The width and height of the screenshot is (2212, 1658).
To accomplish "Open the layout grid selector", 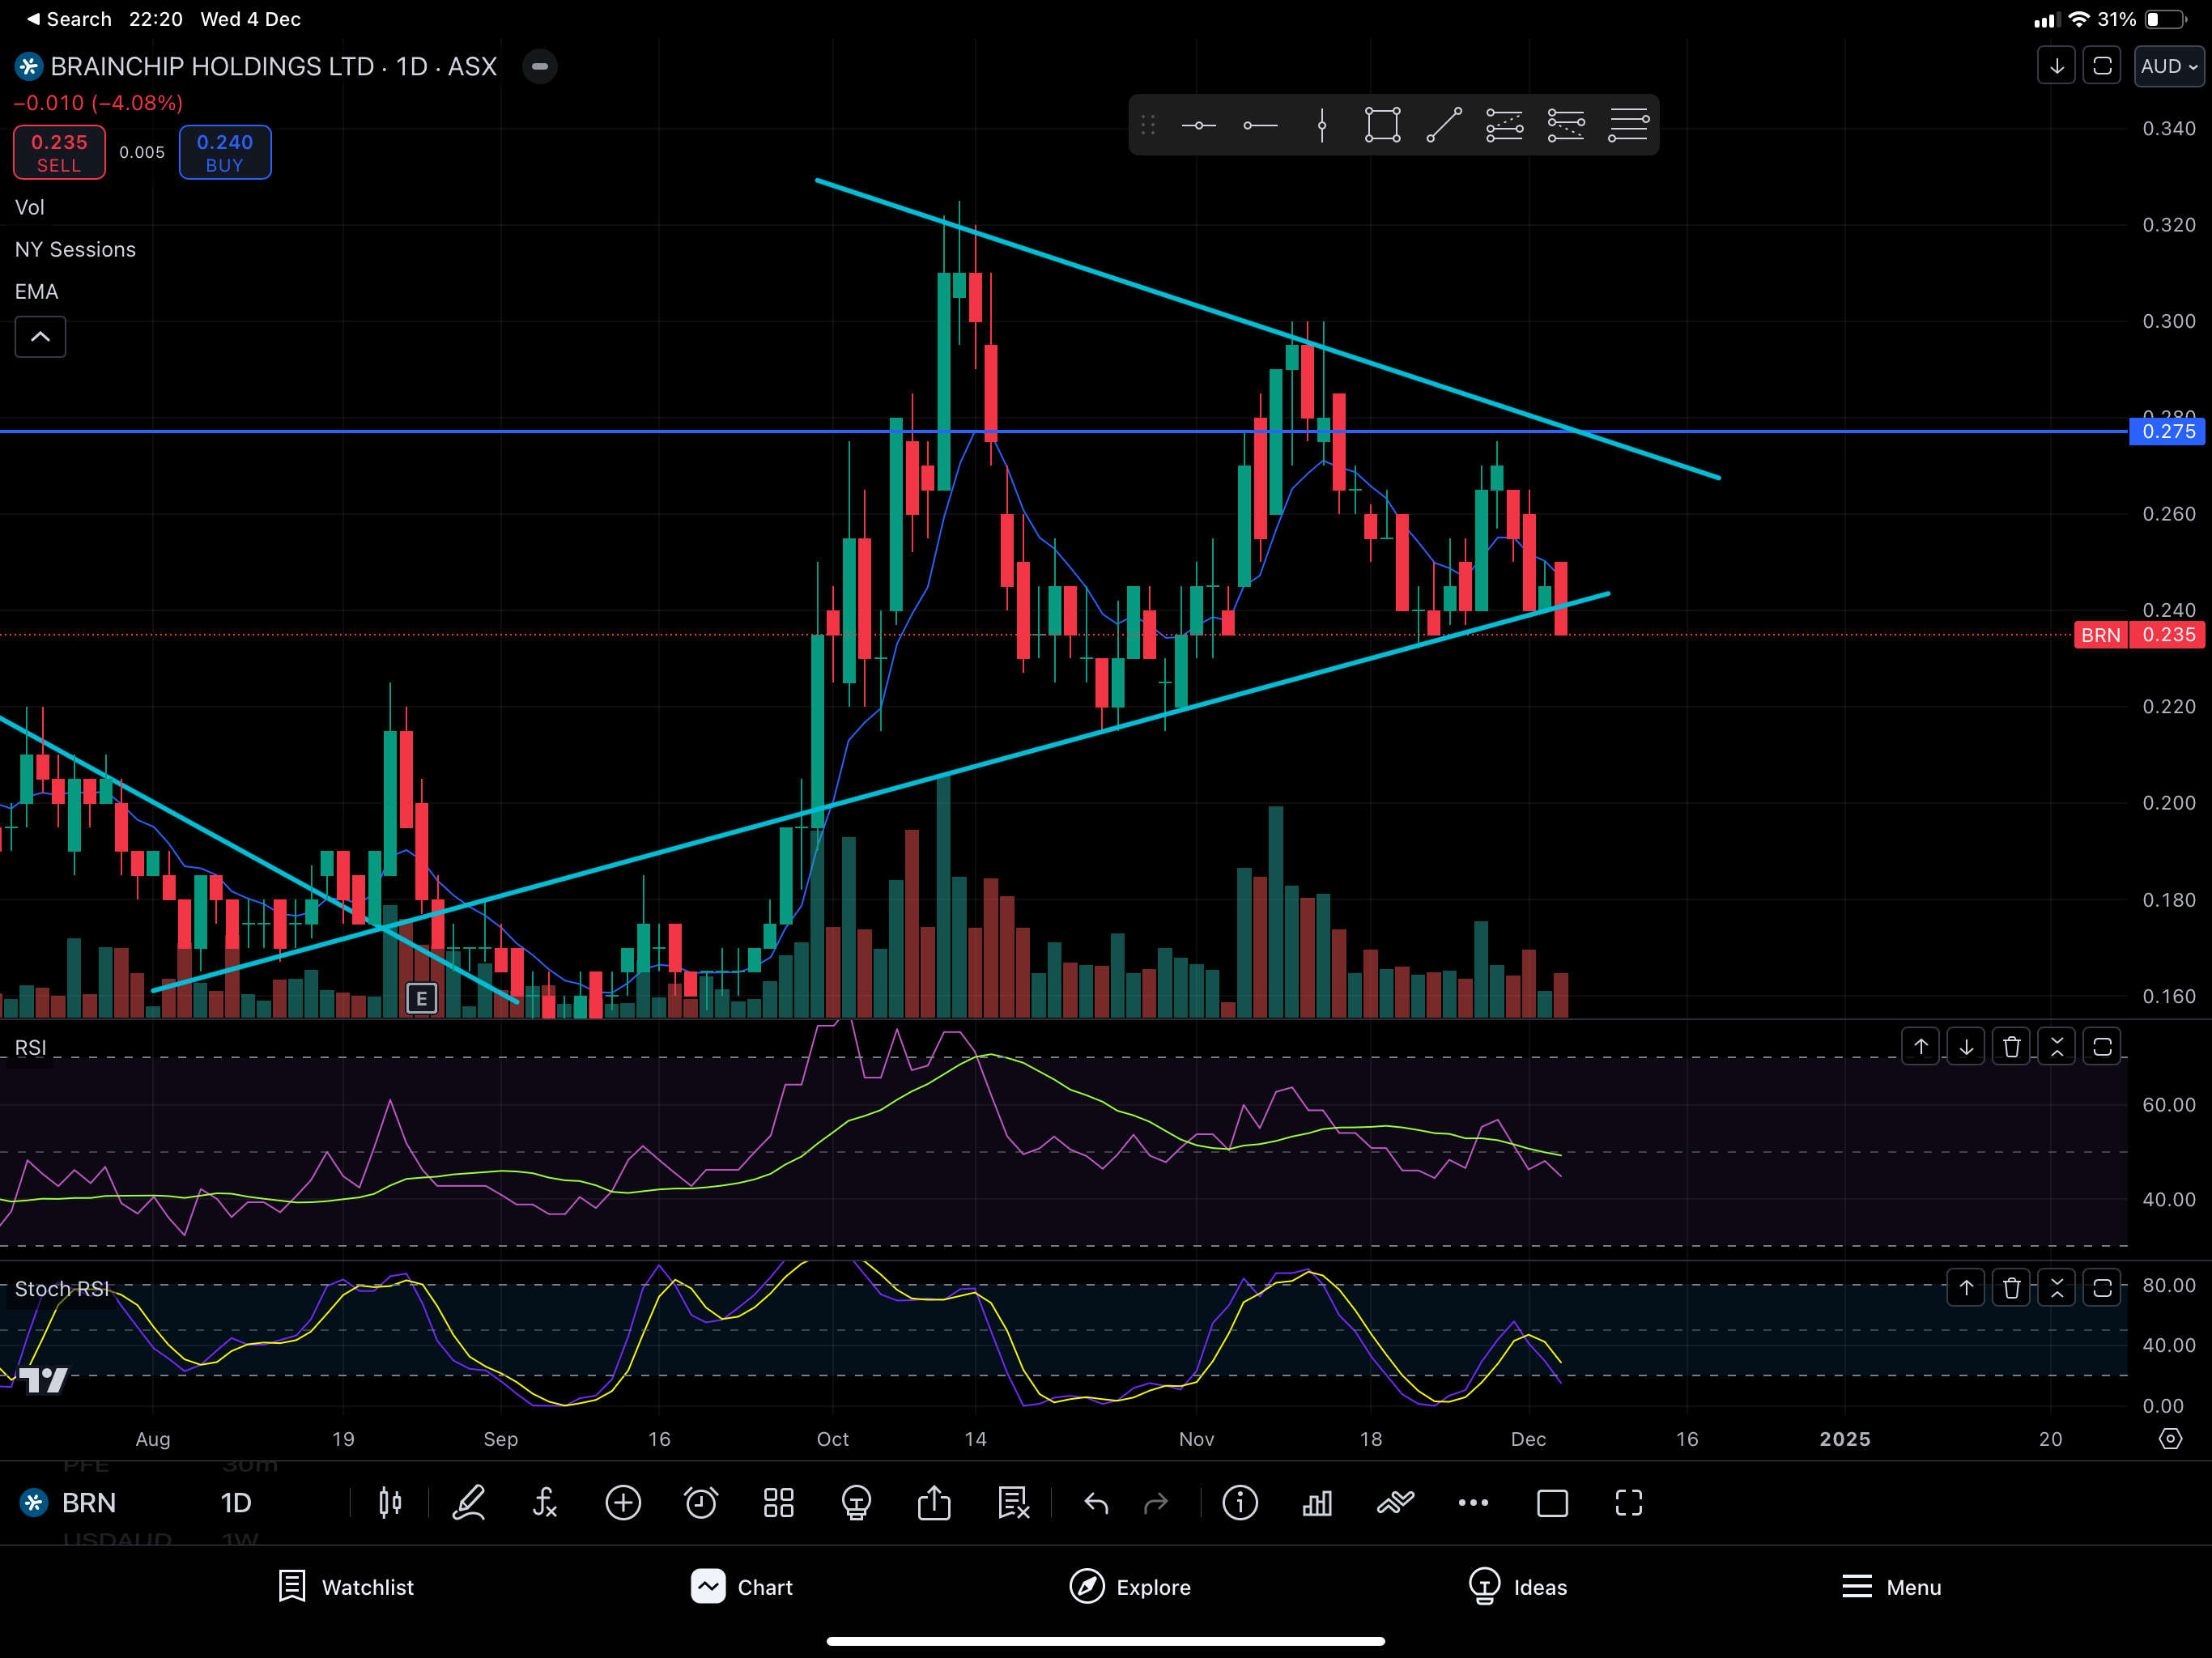I will pyautogui.click(x=779, y=1503).
